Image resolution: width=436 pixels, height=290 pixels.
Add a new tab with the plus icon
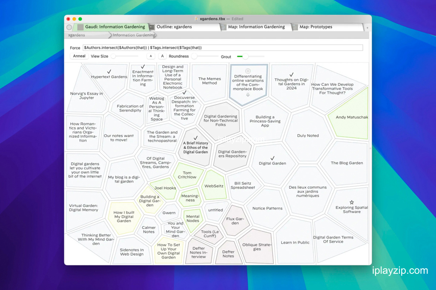(x=367, y=28)
